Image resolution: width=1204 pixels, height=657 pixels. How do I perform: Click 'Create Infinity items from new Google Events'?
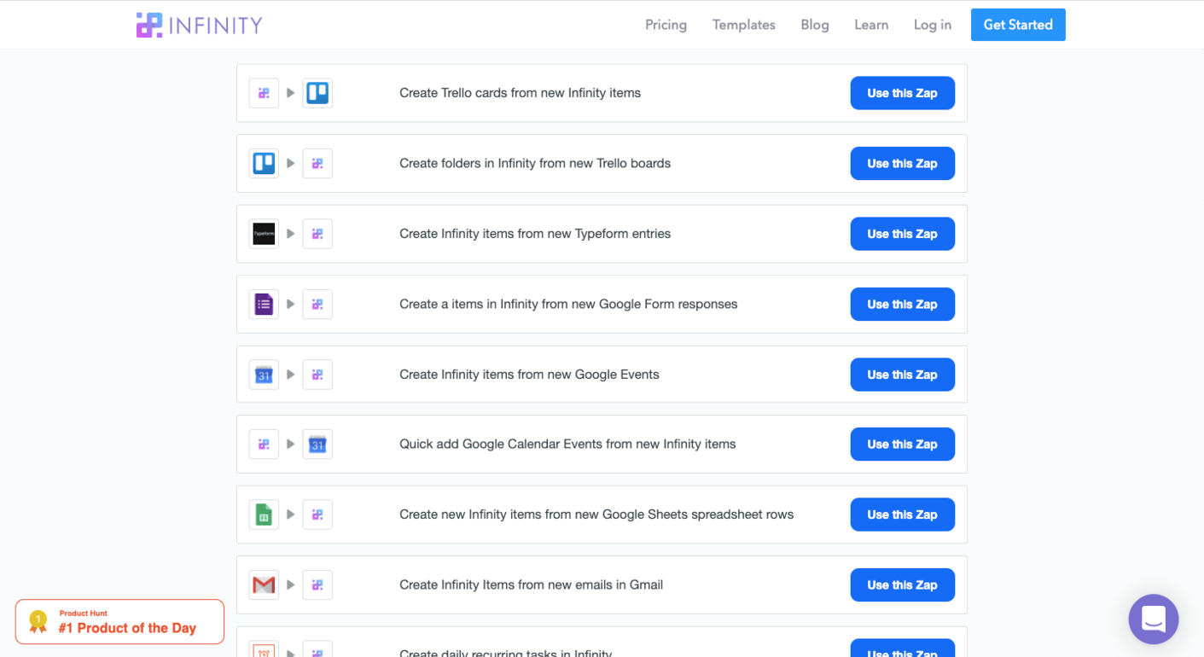click(529, 375)
